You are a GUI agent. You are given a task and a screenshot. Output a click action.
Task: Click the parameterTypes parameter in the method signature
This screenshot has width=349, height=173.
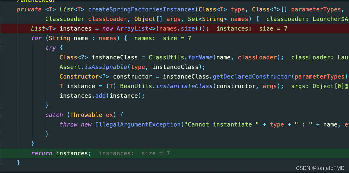pos(316,10)
